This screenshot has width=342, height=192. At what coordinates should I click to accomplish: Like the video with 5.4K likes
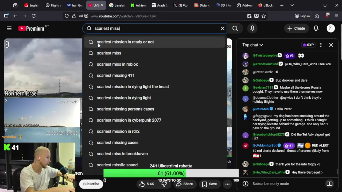coord(147,184)
